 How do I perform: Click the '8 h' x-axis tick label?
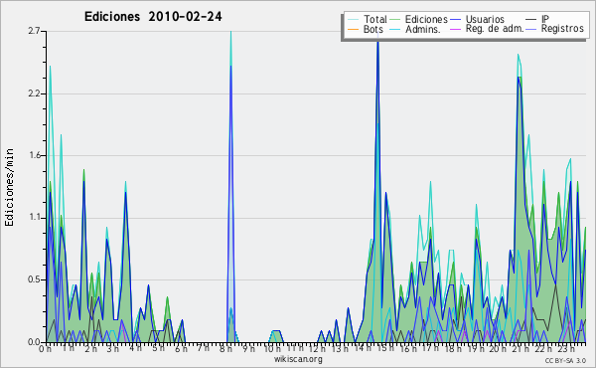click(x=225, y=349)
